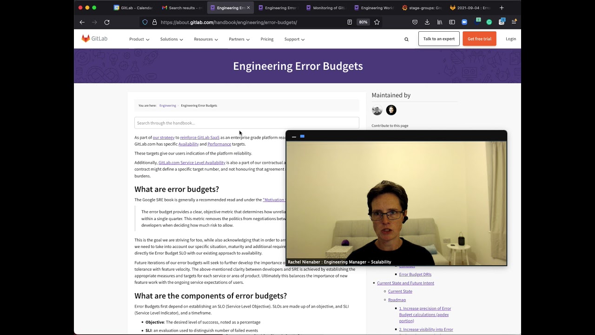Click the What are error budgets? heading
Screen dimensions: 595x335
177,189
